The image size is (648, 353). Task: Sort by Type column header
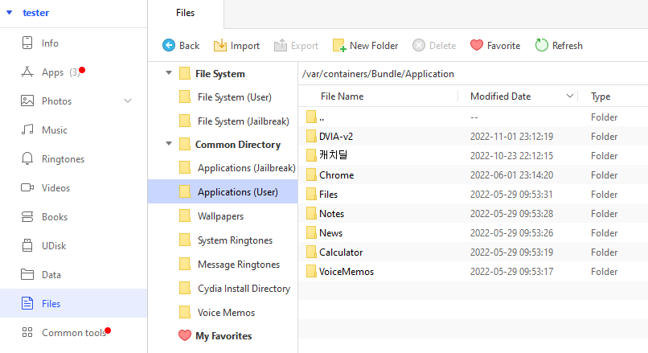(x=601, y=96)
